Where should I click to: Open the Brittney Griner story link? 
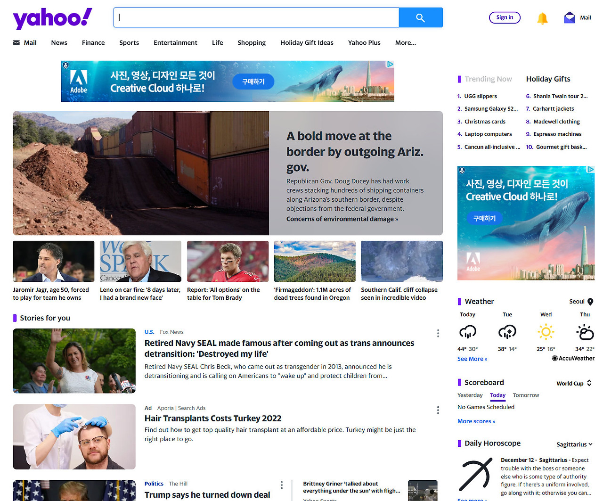[x=351, y=487]
